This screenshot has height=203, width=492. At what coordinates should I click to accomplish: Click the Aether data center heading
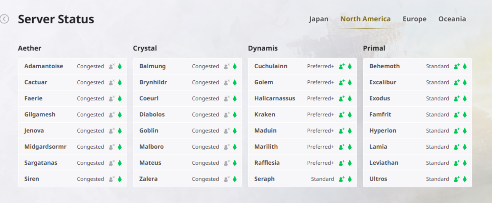[x=30, y=48]
